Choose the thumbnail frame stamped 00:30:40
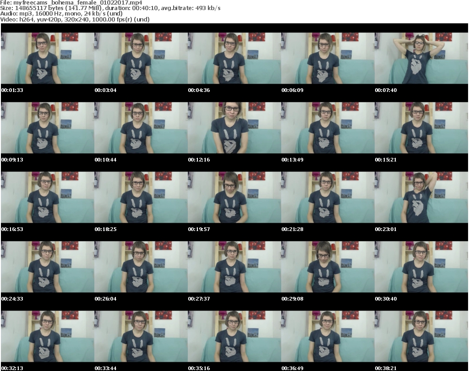The height and width of the screenshot is (371, 469). 421,267
